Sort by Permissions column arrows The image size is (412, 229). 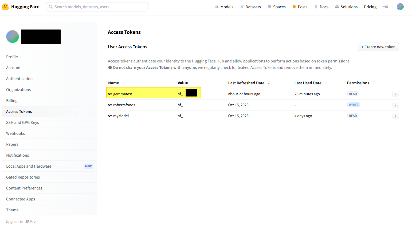(374, 83)
